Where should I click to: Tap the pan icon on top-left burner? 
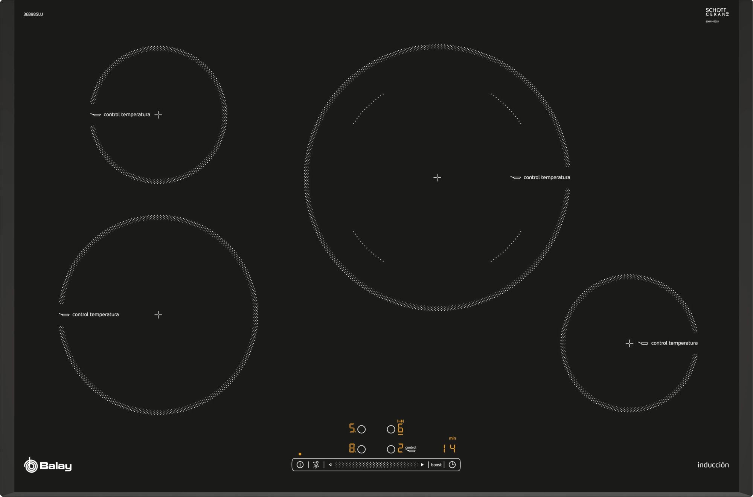(96, 115)
